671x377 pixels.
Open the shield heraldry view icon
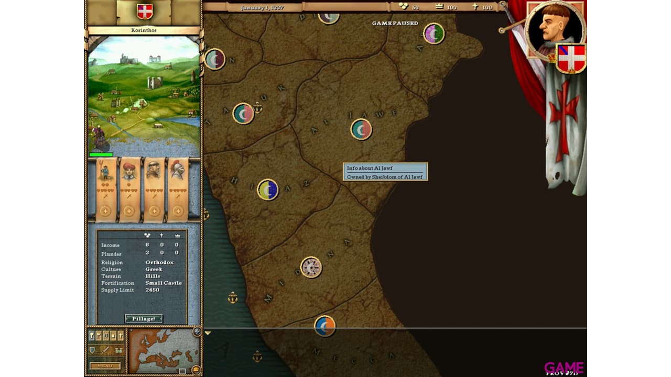[92, 350]
